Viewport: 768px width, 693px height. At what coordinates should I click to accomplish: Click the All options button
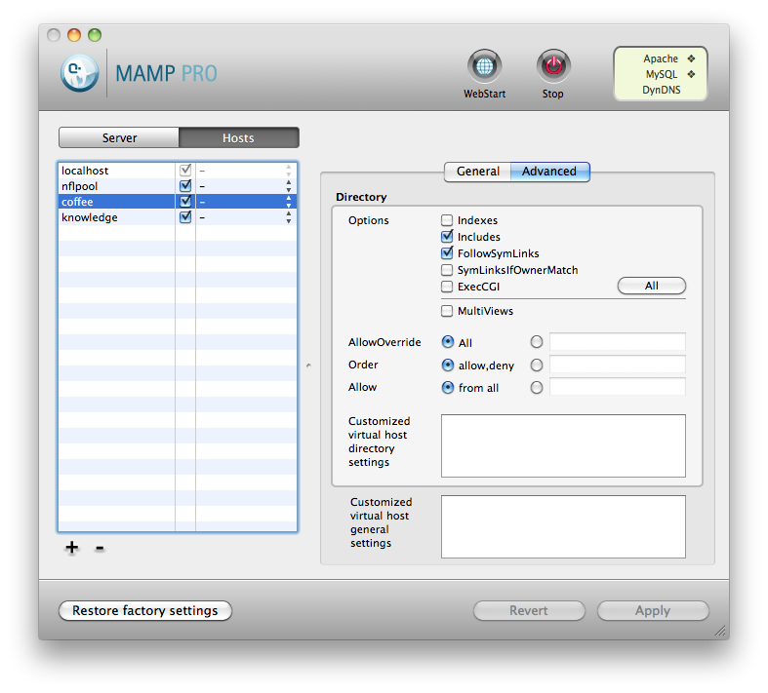point(651,286)
